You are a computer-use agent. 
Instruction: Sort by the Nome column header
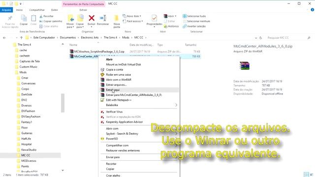73,45
